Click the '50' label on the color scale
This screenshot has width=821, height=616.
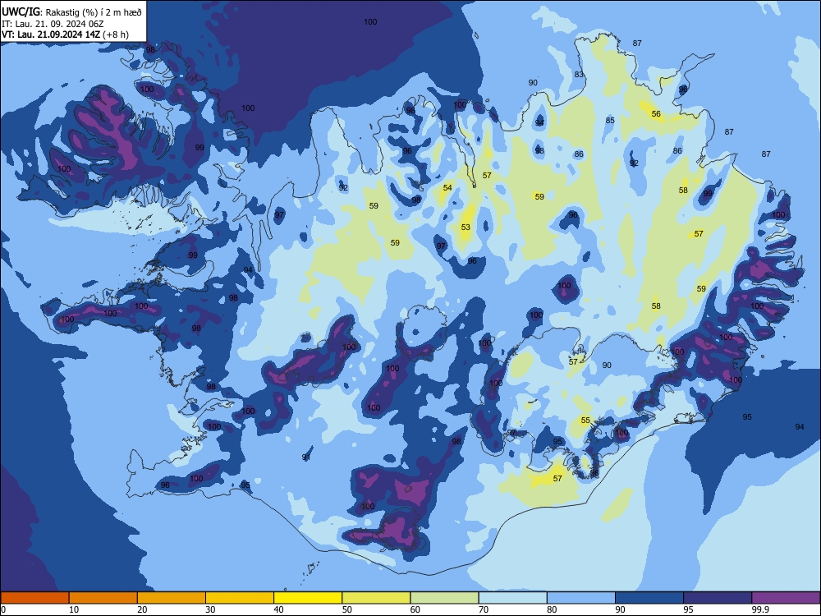point(347,609)
